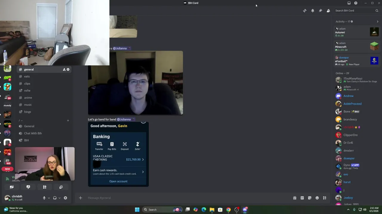Open member drexlerr's profile
382x214 pixels.
click(x=357, y=151)
